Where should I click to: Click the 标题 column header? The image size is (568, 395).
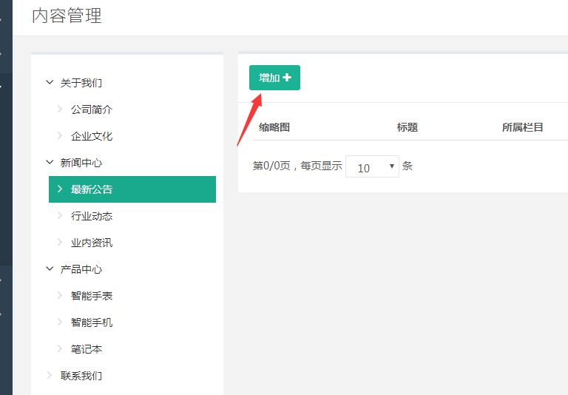tap(407, 127)
